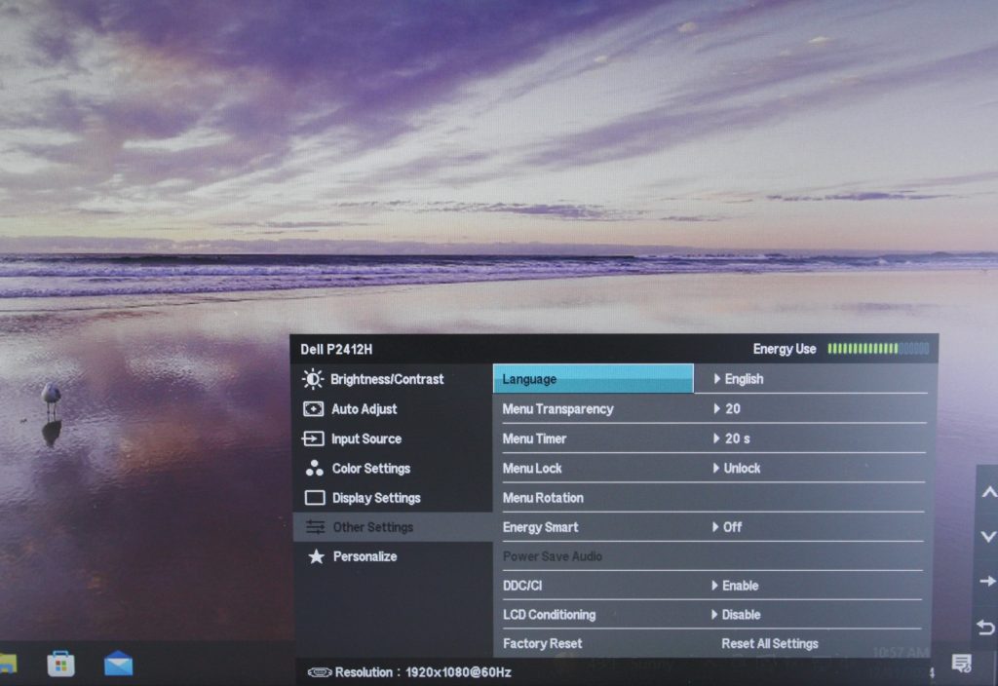Select Menu Rotation option
Image resolution: width=998 pixels, height=686 pixels.
[x=543, y=498]
